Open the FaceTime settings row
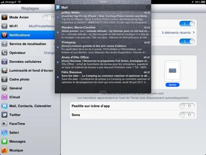Screen dimensions: 206x155 tap(30, 124)
